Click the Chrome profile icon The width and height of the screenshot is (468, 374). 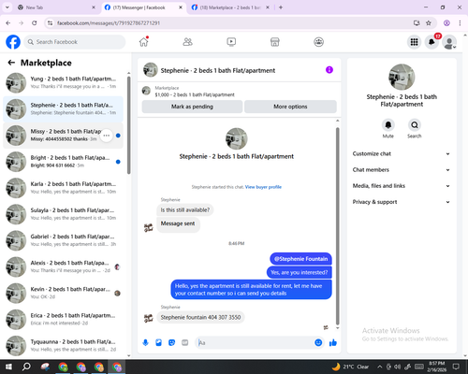(446, 22)
